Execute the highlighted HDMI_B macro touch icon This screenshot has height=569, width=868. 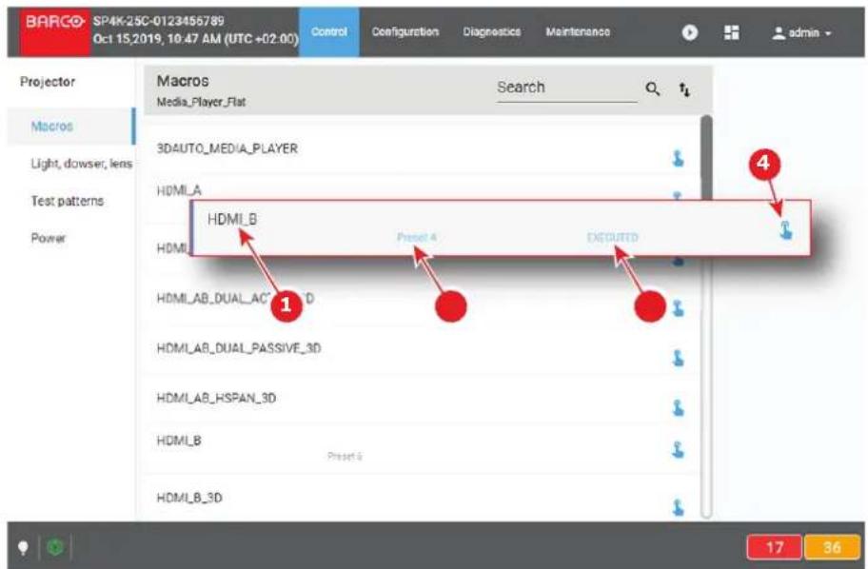tap(785, 229)
